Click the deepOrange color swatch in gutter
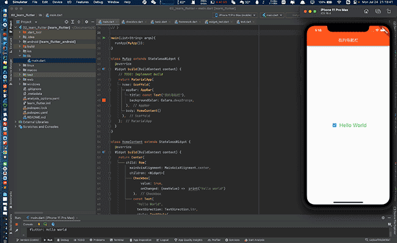 click(x=104, y=100)
